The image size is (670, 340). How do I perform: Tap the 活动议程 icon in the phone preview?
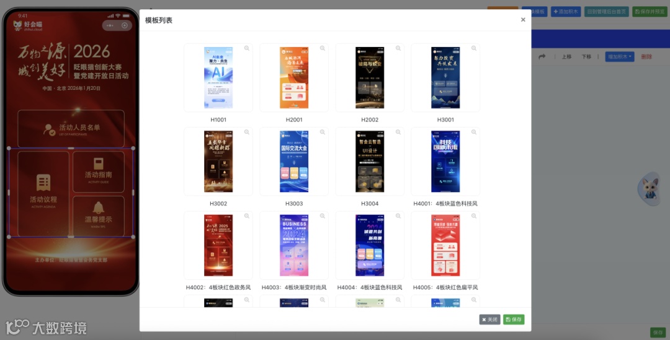pos(43,183)
